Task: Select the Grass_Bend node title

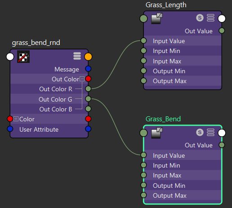Action: click(163, 119)
